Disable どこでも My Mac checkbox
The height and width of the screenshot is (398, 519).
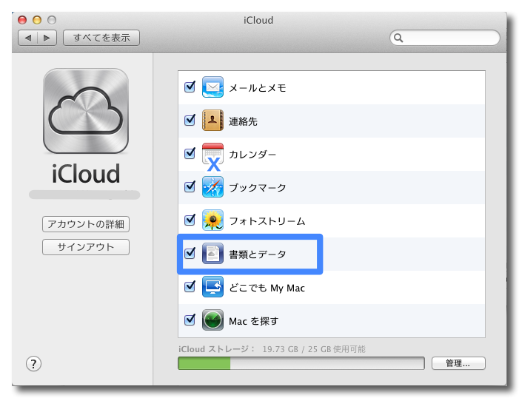coord(190,286)
